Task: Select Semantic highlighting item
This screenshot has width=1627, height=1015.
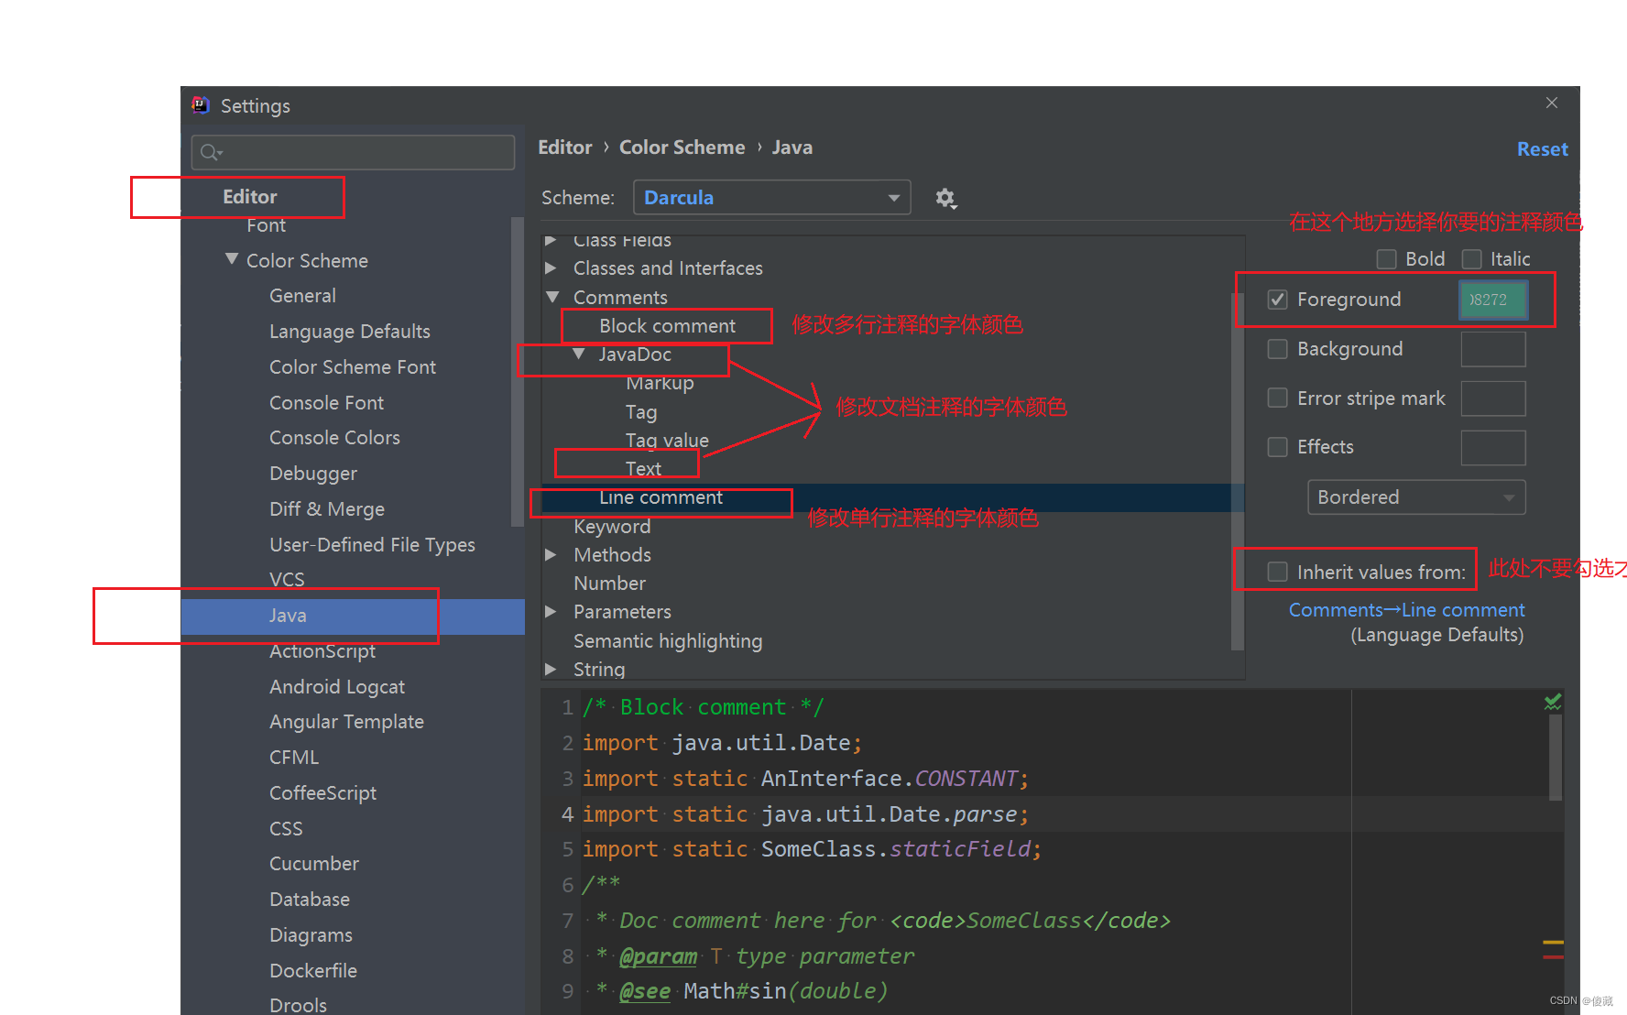Action: (x=668, y=641)
